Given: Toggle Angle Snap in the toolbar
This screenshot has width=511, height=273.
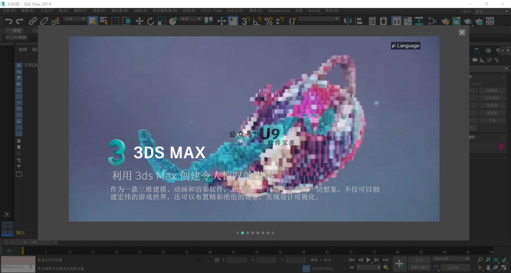Looking at the screenshot, I should [257, 21].
